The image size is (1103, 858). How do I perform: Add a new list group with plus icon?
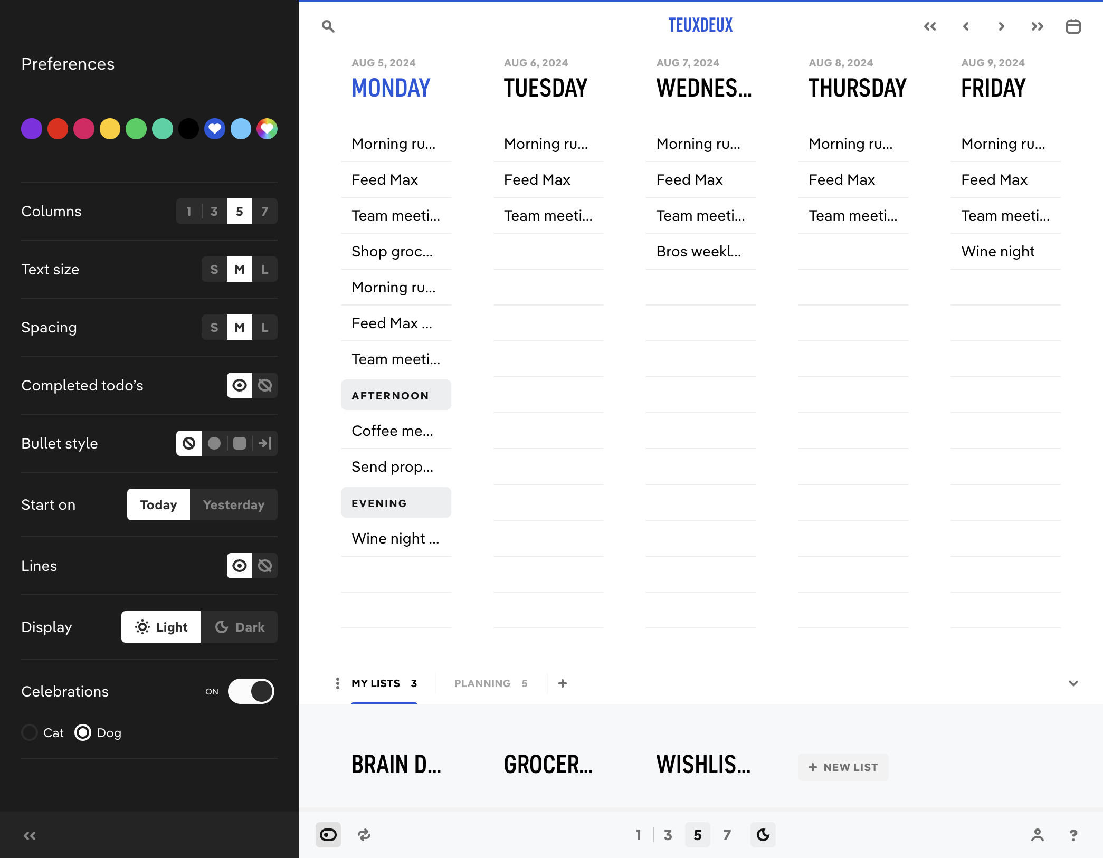(x=563, y=683)
